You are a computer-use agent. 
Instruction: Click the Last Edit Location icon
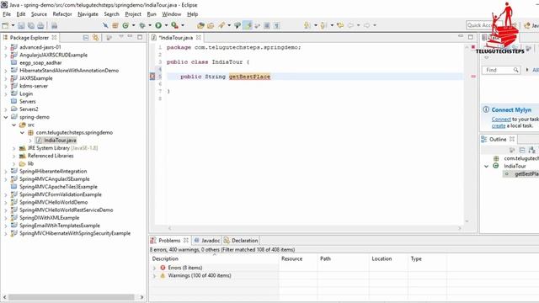[x=340, y=25]
